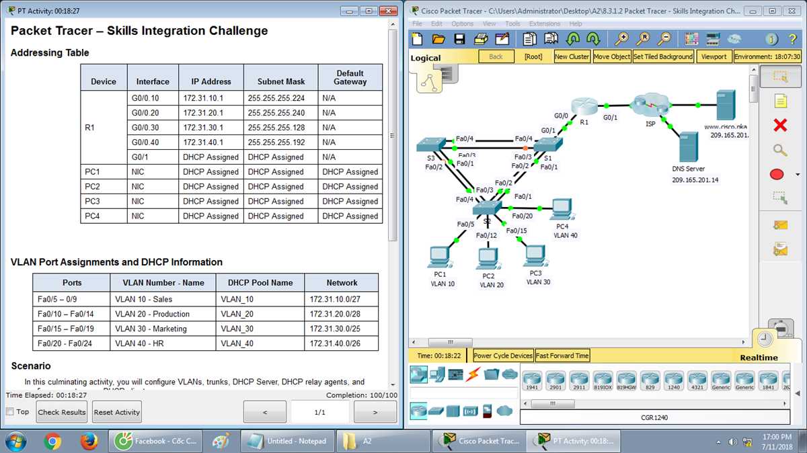The width and height of the screenshot is (807, 453).
Task: Select the Wireless Devices subcategory icon
Action: pyautogui.click(x=471, y=410)
